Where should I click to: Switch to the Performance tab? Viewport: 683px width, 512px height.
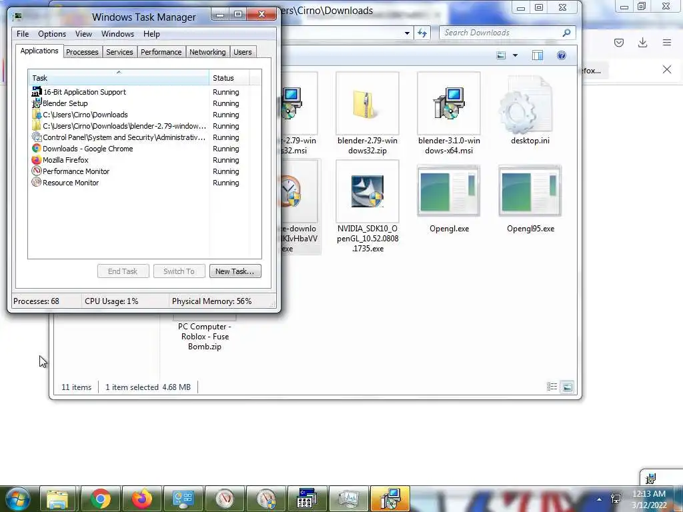point(161,52)
